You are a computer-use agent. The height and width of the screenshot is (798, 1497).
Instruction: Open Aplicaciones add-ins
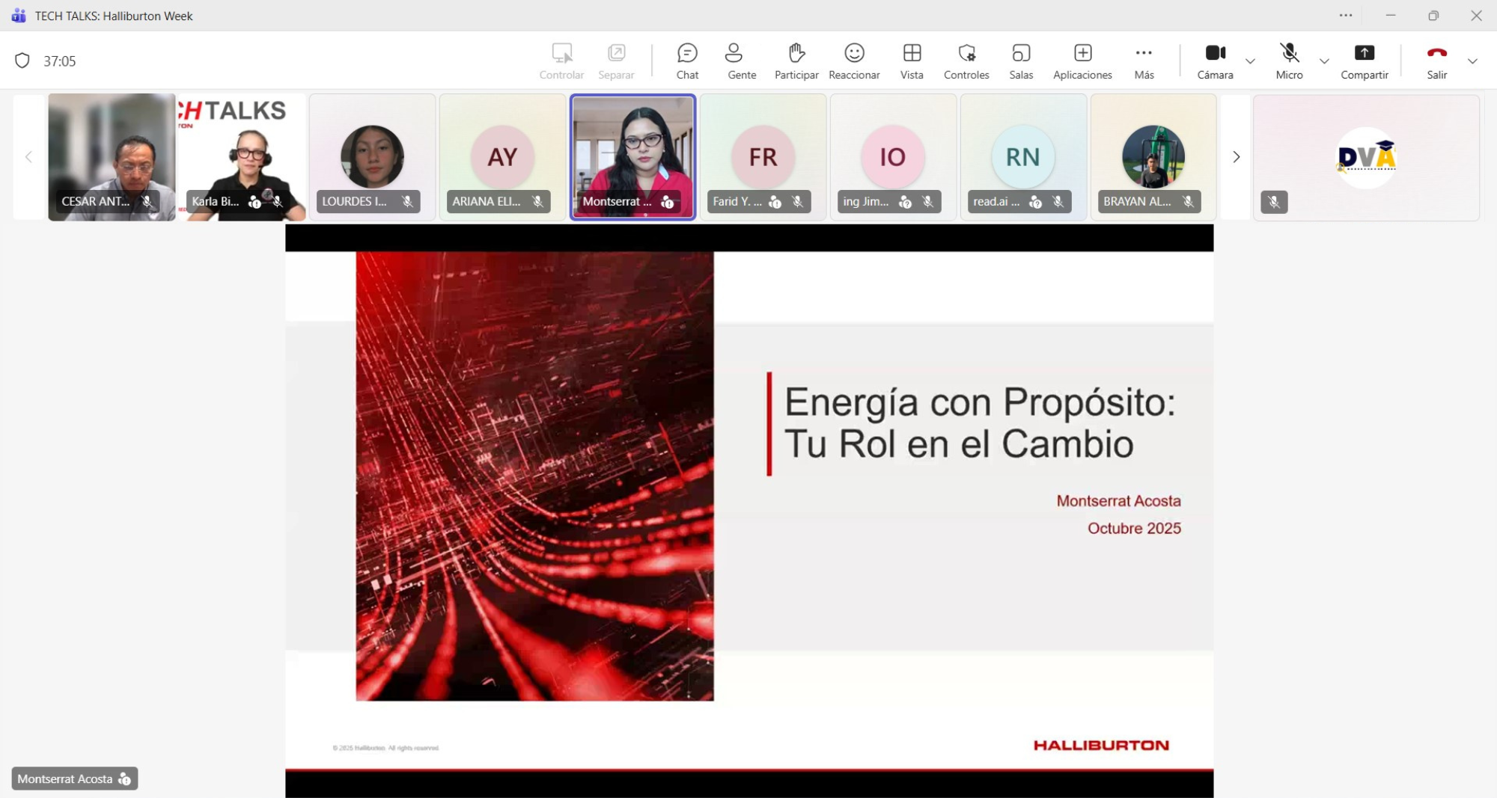pos(1082,61)
